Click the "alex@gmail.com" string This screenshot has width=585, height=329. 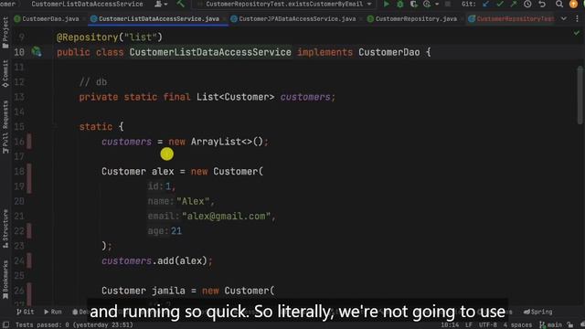tap(226, 216)
